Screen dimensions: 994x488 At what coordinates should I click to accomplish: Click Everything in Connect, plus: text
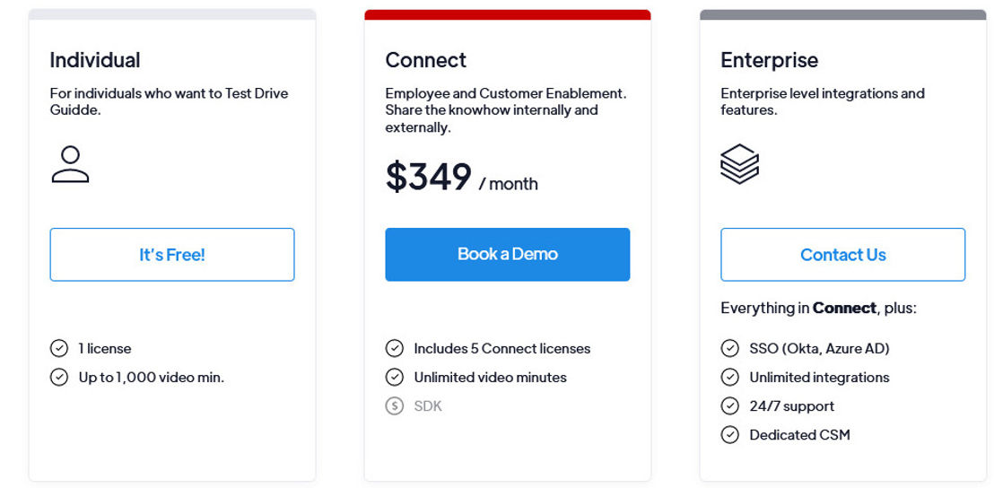coord(819,309)
